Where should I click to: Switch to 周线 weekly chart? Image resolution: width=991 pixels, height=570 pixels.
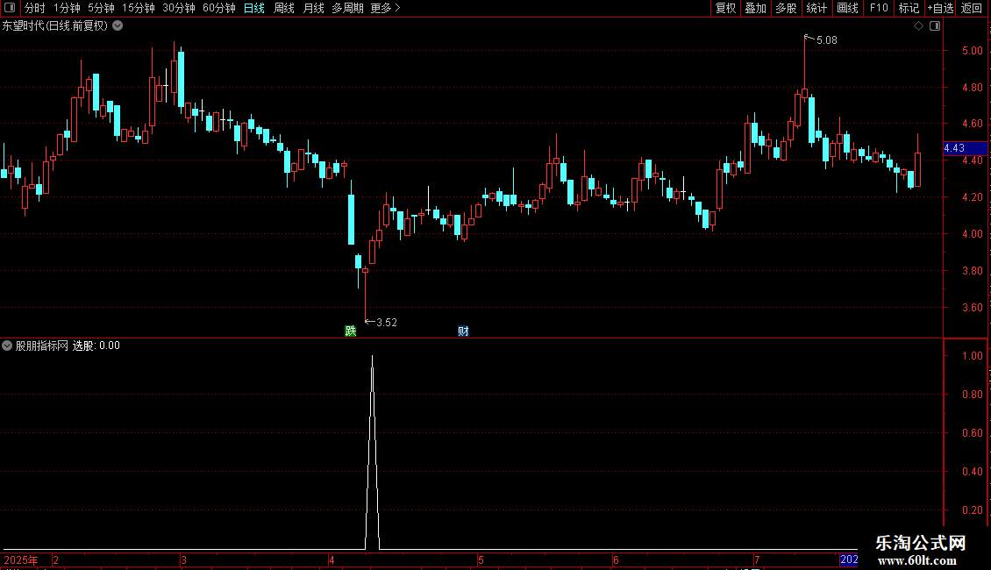[284, 8]
